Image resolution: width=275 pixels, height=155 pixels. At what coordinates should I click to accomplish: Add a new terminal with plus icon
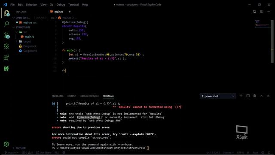241,96
